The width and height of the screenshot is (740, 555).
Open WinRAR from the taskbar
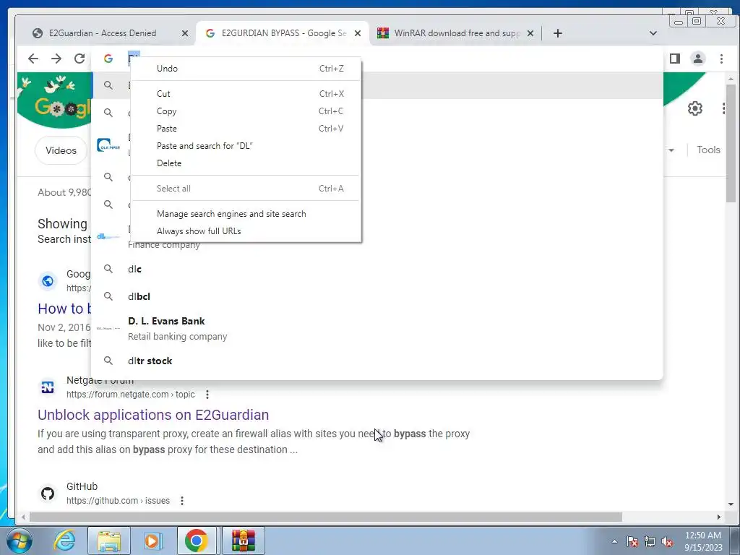pos(243,541)
